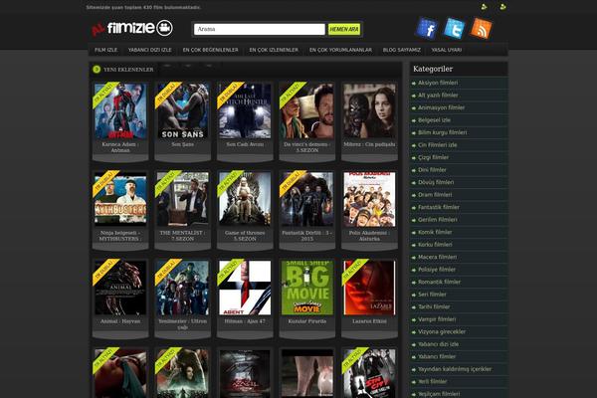The image size is (597, 398).
Task: Click the Karınca Adam : Antman title link
Action: pyautogui.click(x=120, y=147)
